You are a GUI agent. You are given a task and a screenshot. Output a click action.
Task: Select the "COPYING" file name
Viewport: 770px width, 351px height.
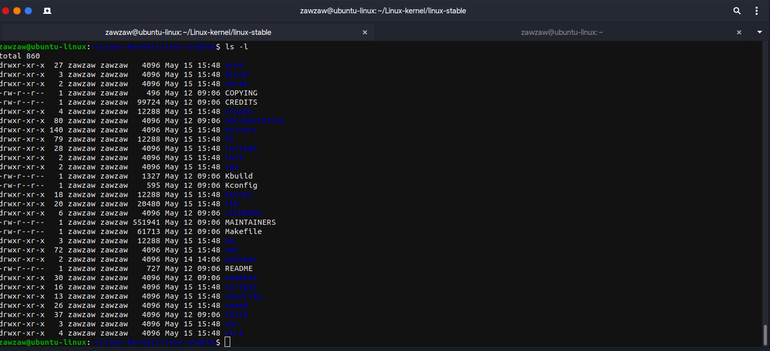pos(241,93)
